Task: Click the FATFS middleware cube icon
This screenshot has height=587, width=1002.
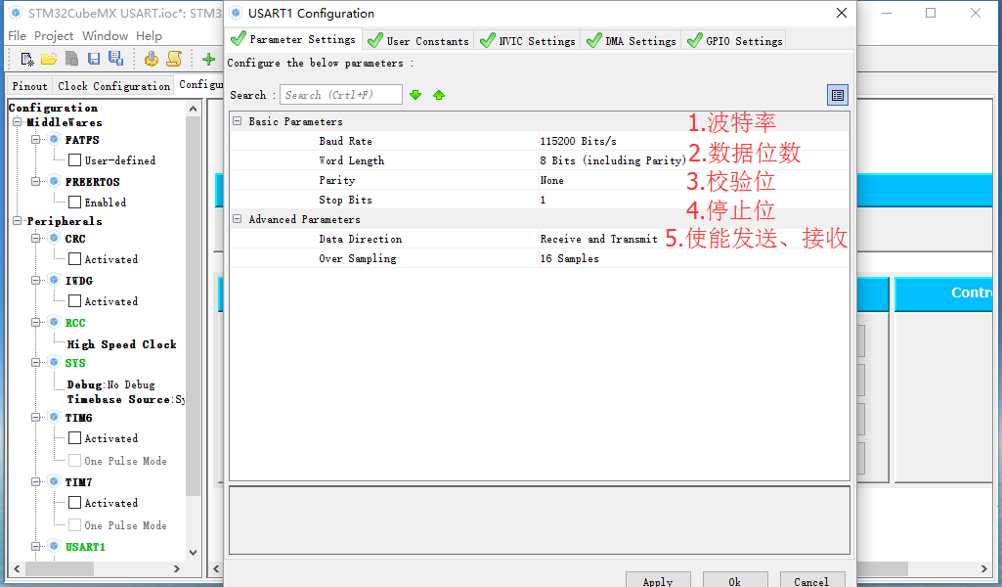Action: 55,139
